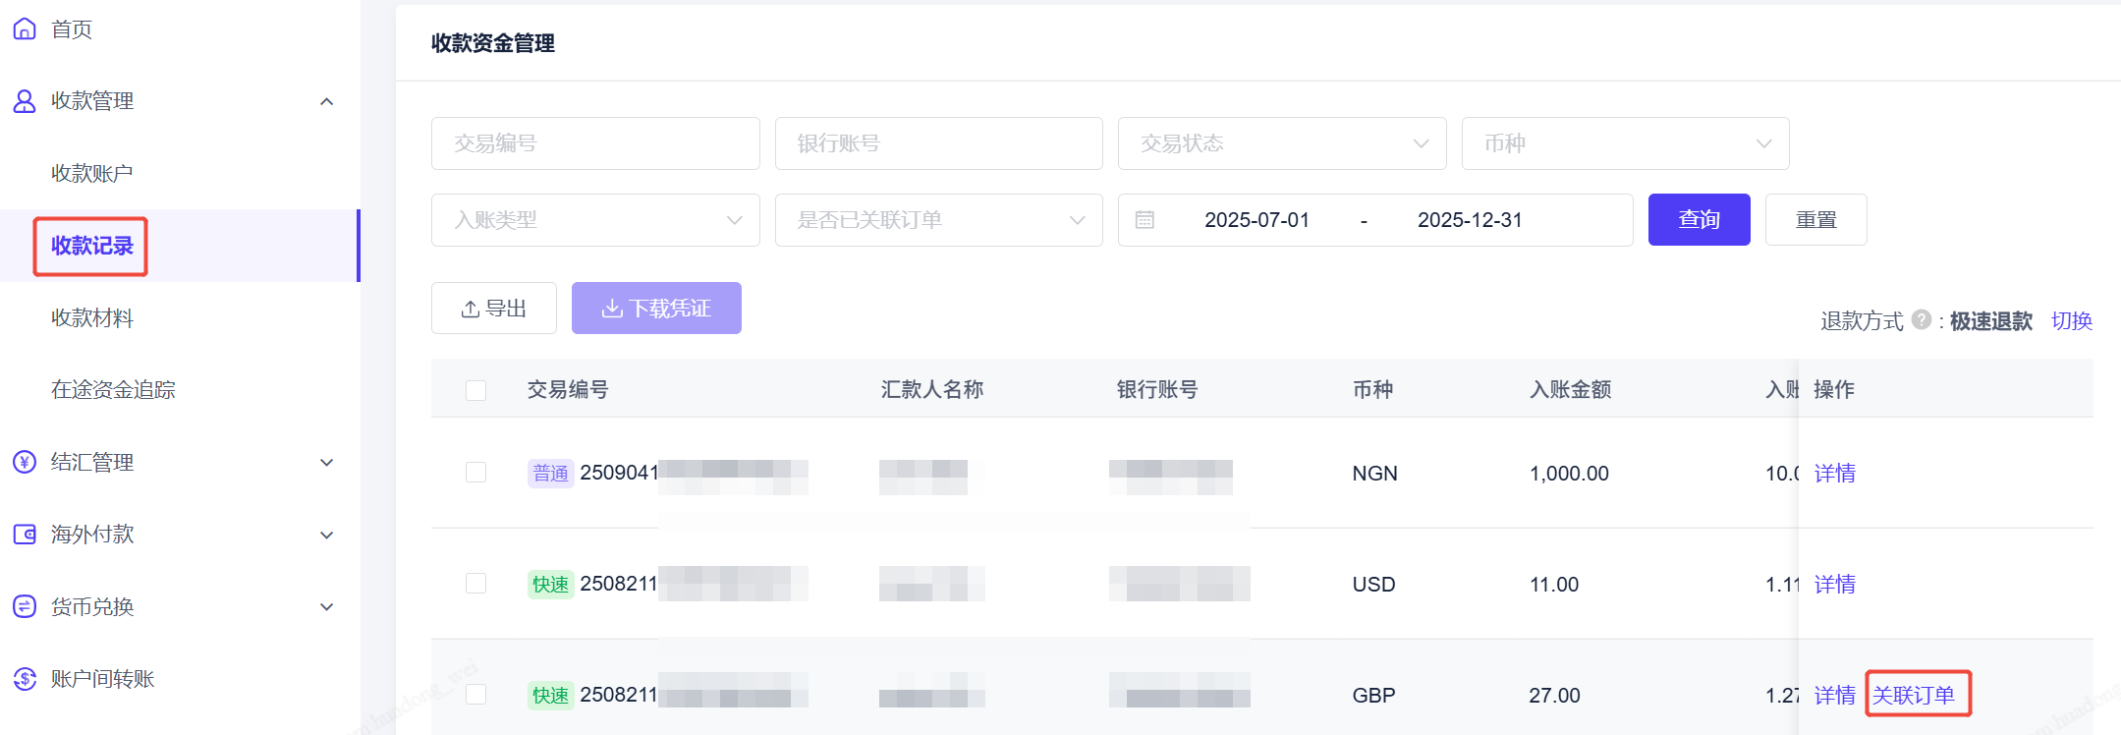Open 收款账户 in the sidebar
Viewport: 2121px width, 735px height.
pyautogui.click(x=91, y=174)
